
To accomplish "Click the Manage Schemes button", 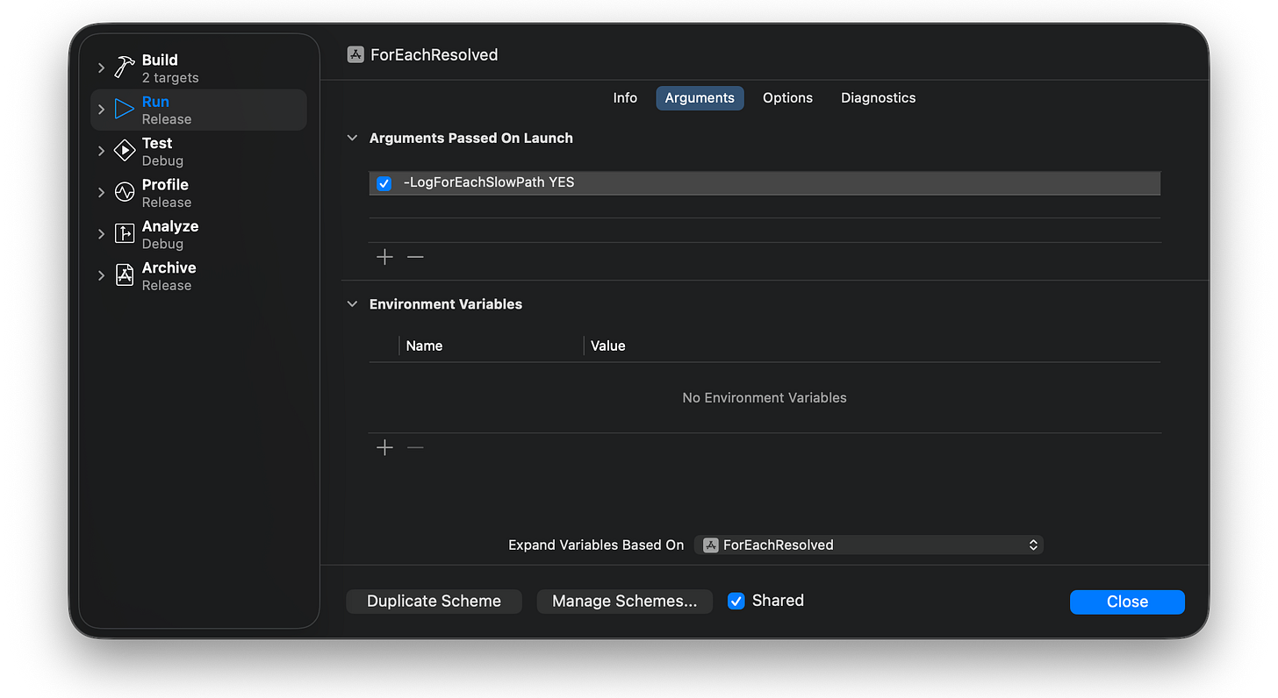I will [x=624, y=602].
